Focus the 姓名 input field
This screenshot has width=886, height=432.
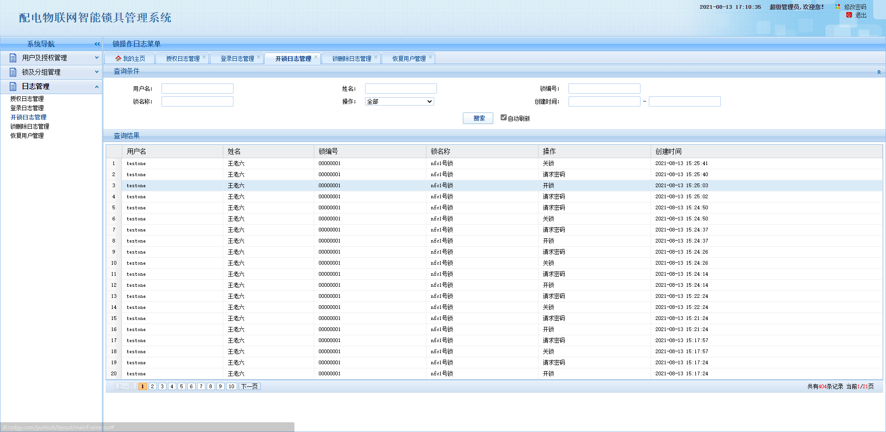401,89
